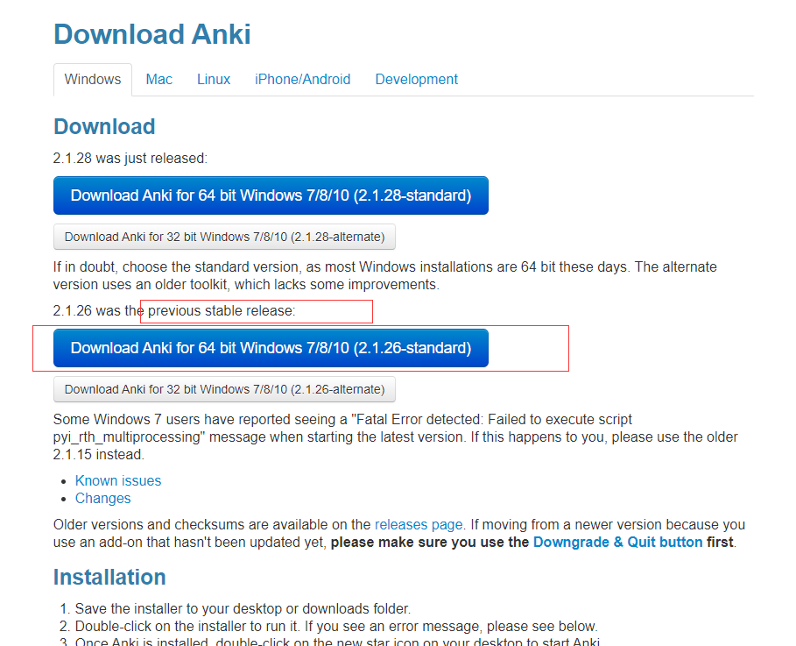796x646 pixels.
Task: Open the Development tab
Action: point(416,79)
